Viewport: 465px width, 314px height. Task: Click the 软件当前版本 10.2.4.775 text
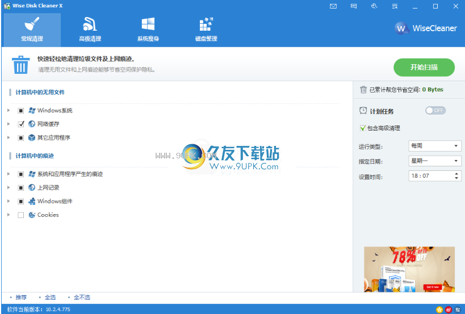coord(39,309)
